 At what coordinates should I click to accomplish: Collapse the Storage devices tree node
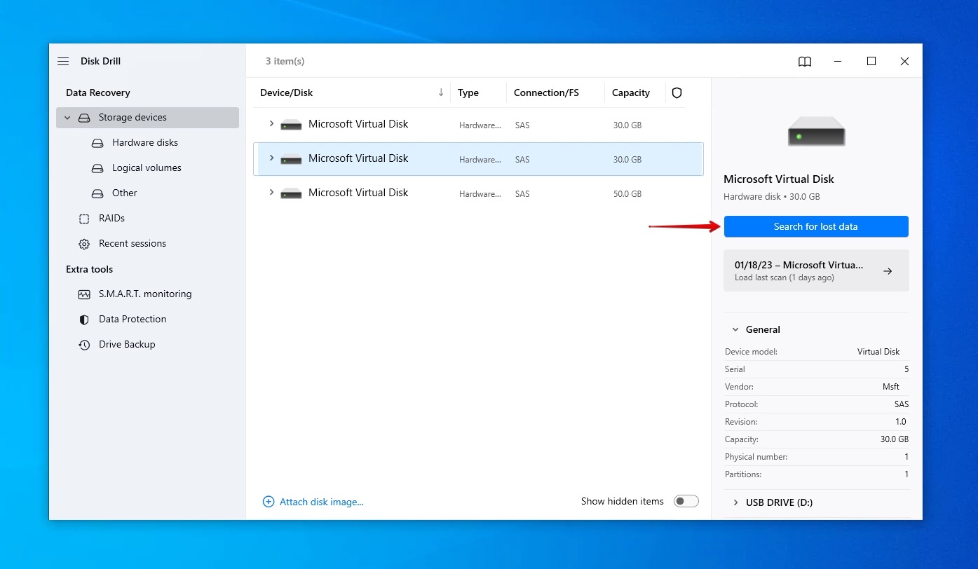click(x=68, y=118)
